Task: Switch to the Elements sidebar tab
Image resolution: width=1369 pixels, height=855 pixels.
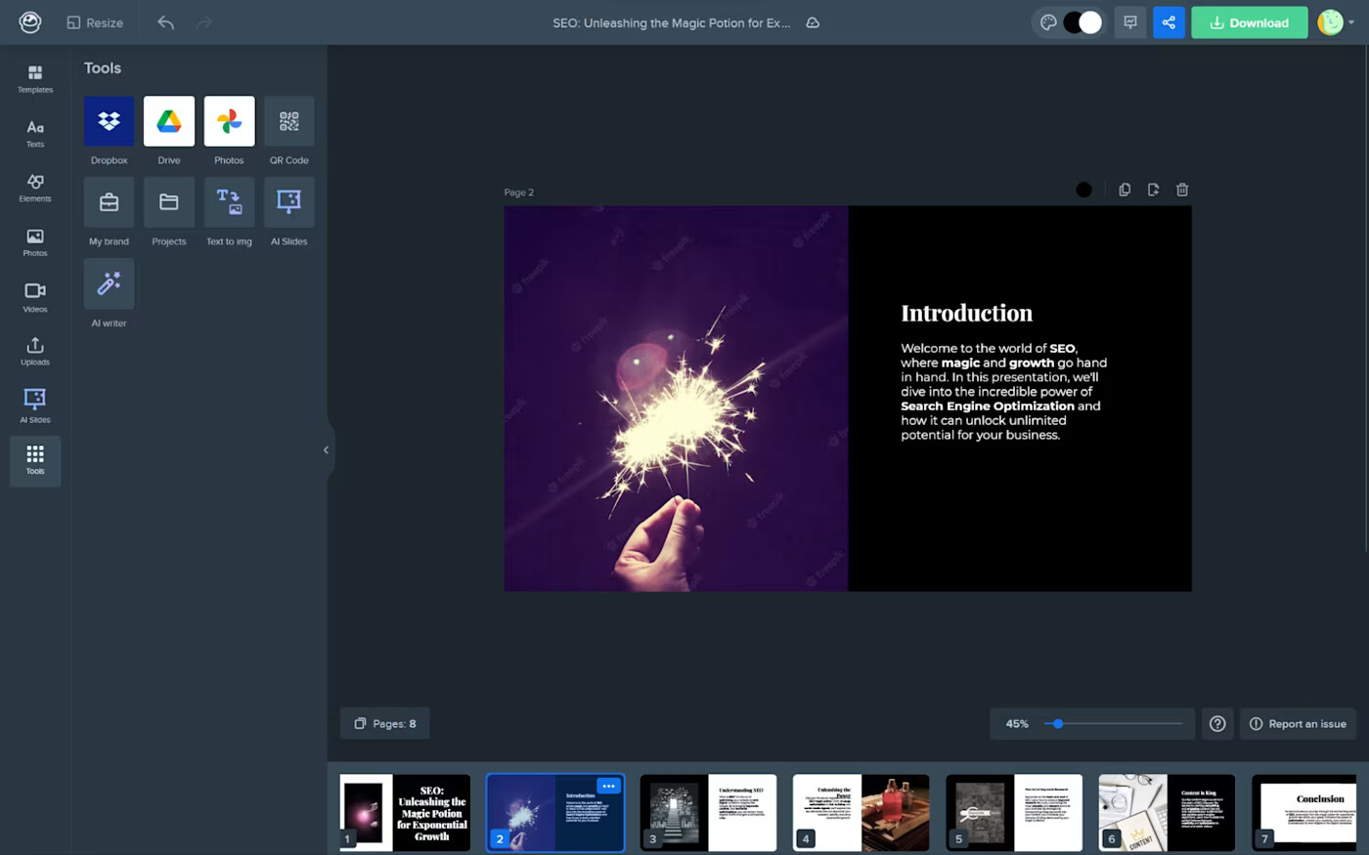Action: [x=35, y=188]
